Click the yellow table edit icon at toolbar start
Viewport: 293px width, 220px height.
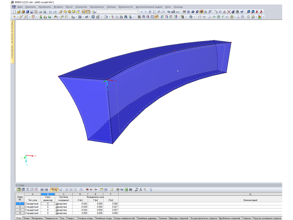click(19, 190)
